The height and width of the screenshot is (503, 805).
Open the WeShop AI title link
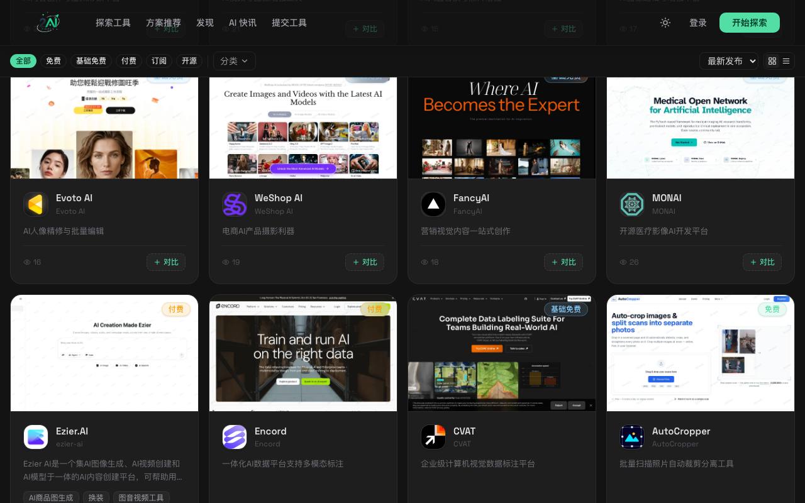[279, 198]
